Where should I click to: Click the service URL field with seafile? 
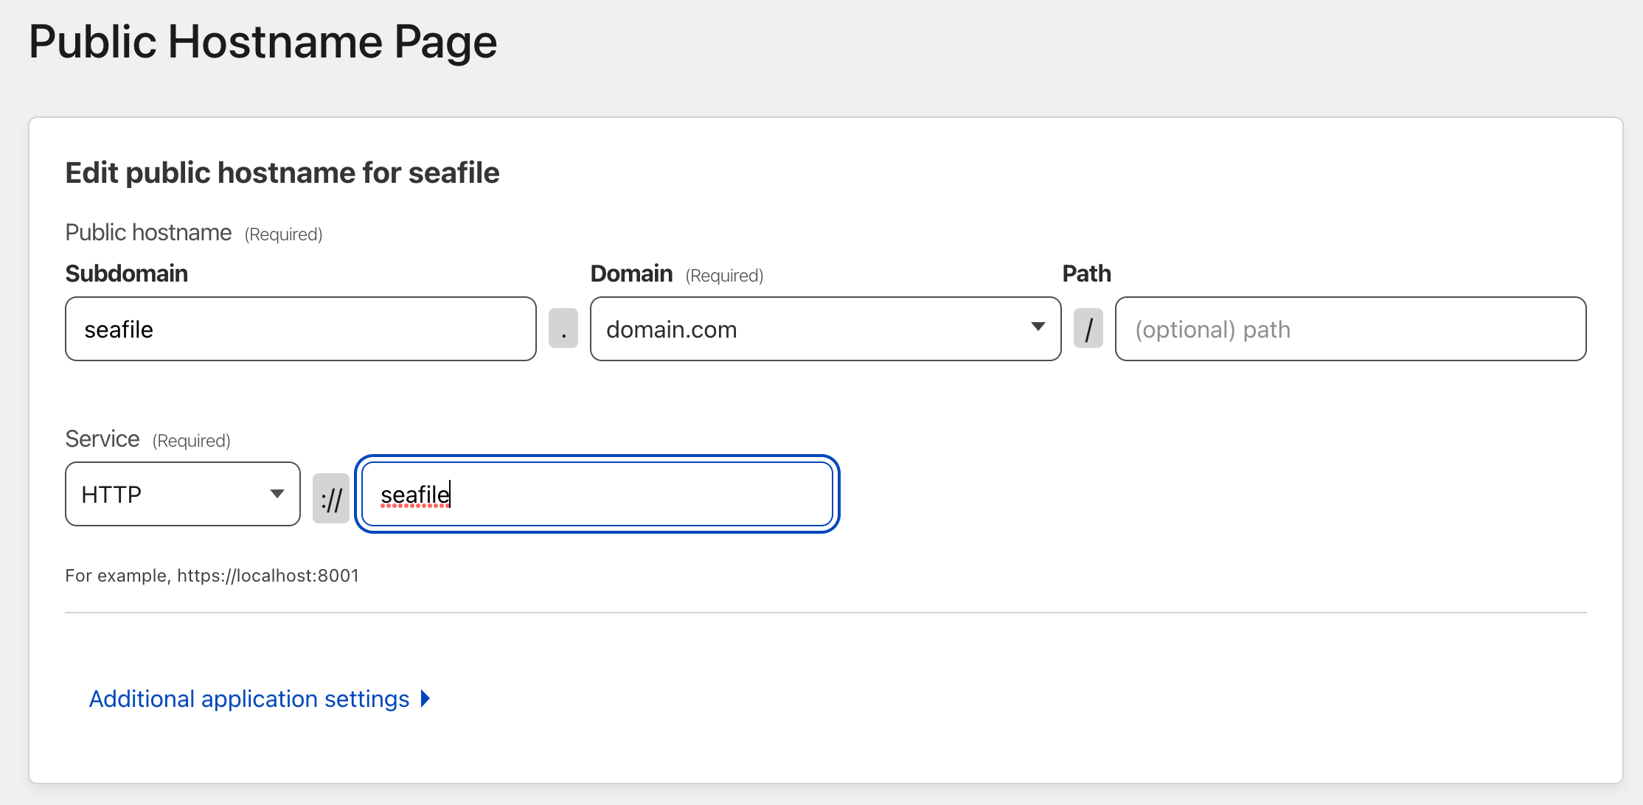point(597,494)
